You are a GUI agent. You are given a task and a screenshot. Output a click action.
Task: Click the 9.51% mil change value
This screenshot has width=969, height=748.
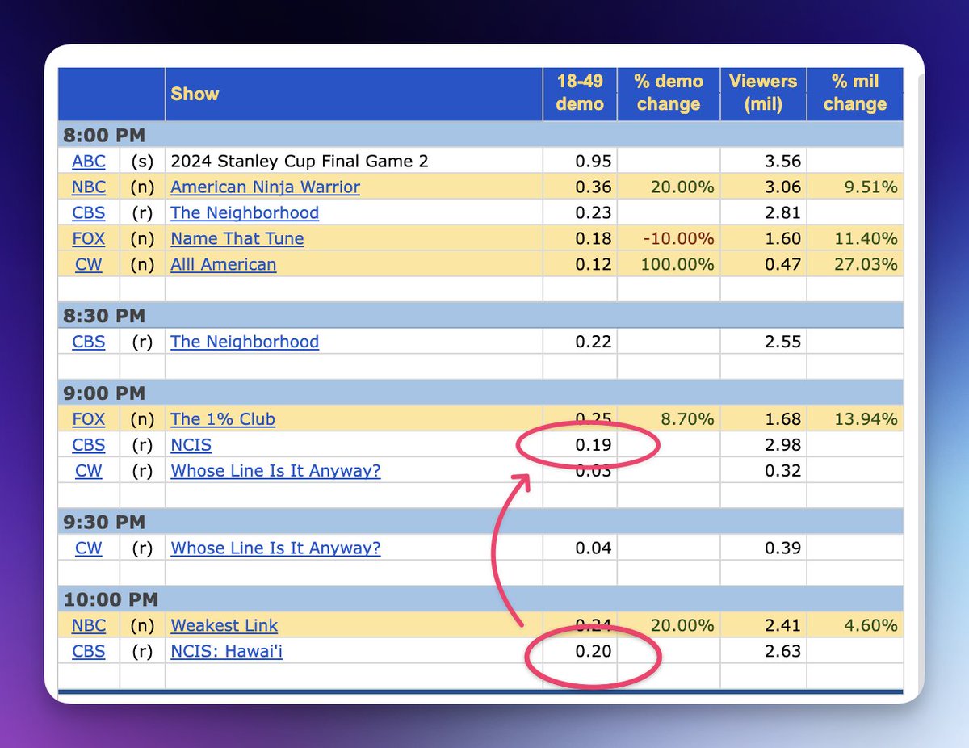coord(870,187)
